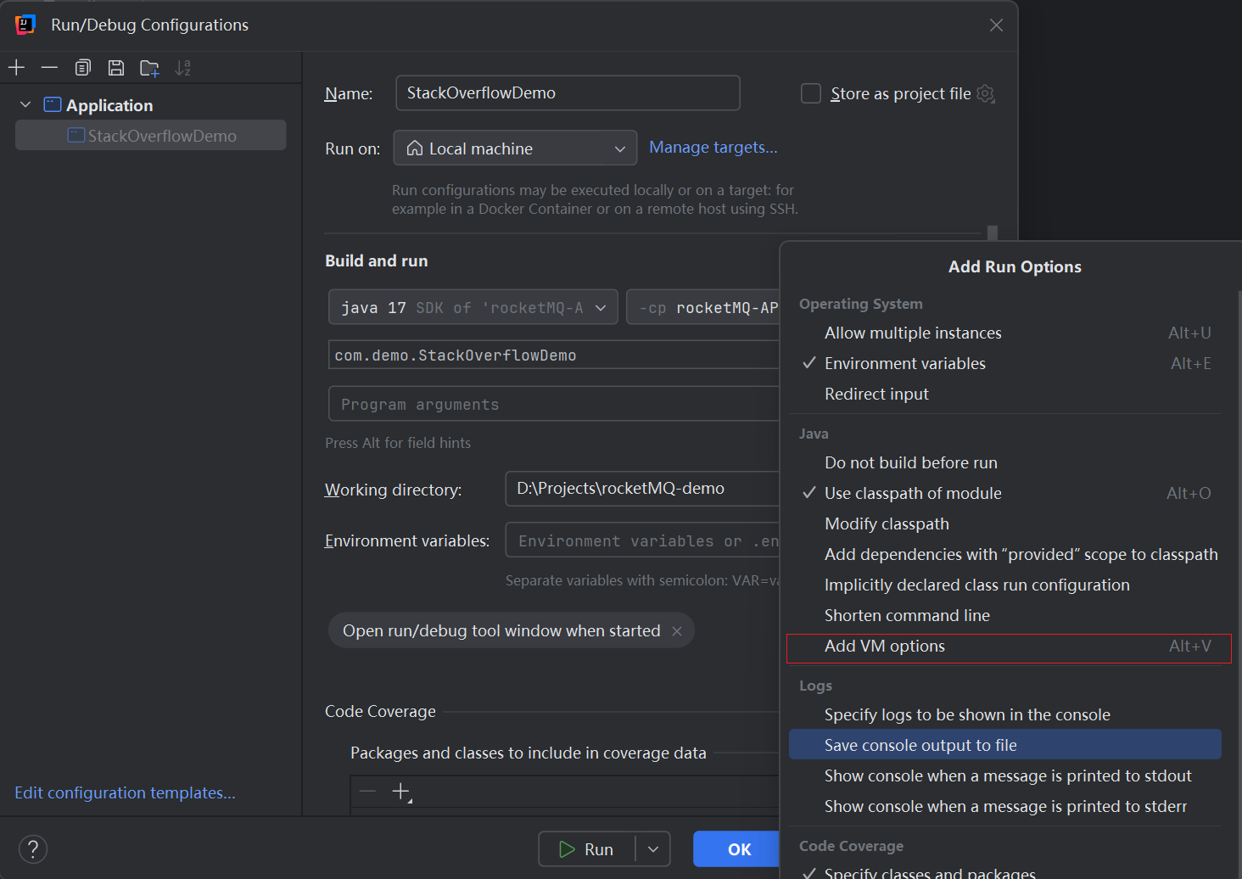Toggle the Environment variables run option
Viewport: 1242px width, 879px height.
[904, 363]
